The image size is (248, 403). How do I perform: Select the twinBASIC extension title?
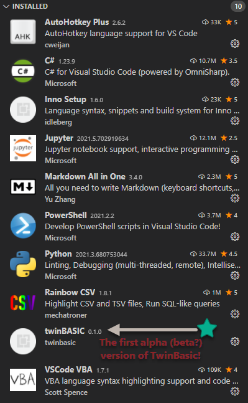point(65,331)
